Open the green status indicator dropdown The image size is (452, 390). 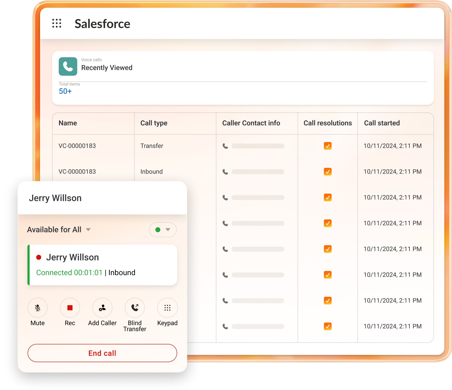[x=163, y=230]
